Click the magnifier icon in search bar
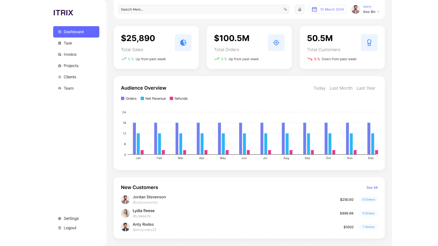The image size is (438, 246). [285, 9]
